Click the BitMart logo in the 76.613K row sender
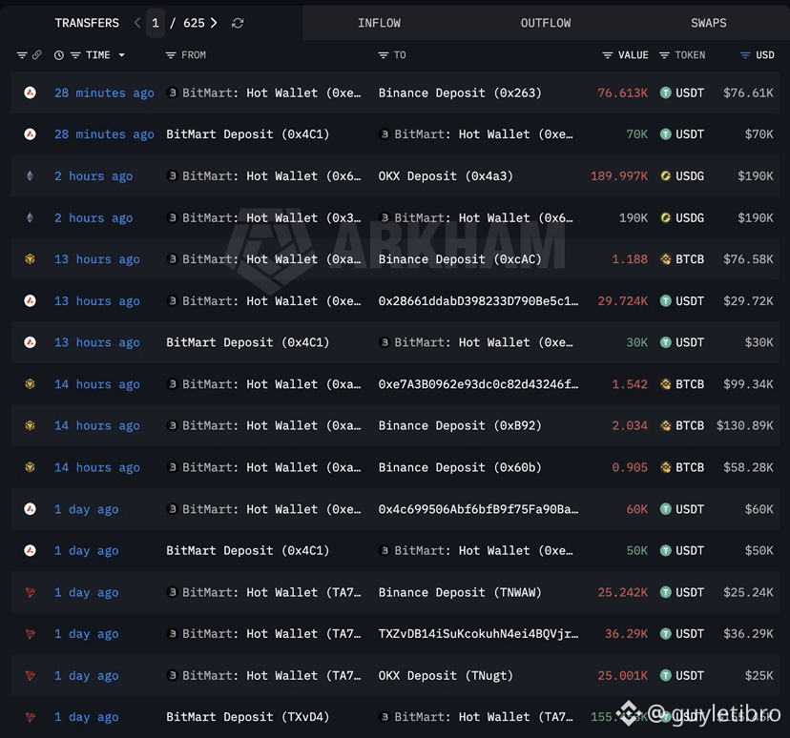Image resolution: width=790 pixels, height=738 pixels. (173, 92)
